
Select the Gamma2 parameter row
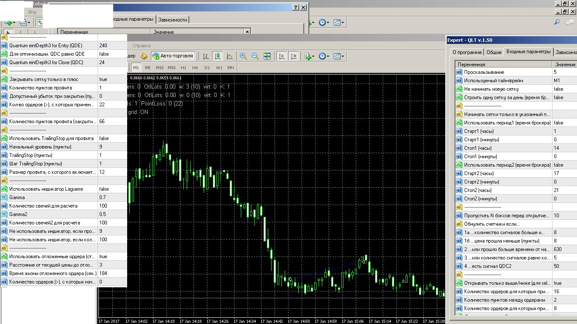coord(63,214)
